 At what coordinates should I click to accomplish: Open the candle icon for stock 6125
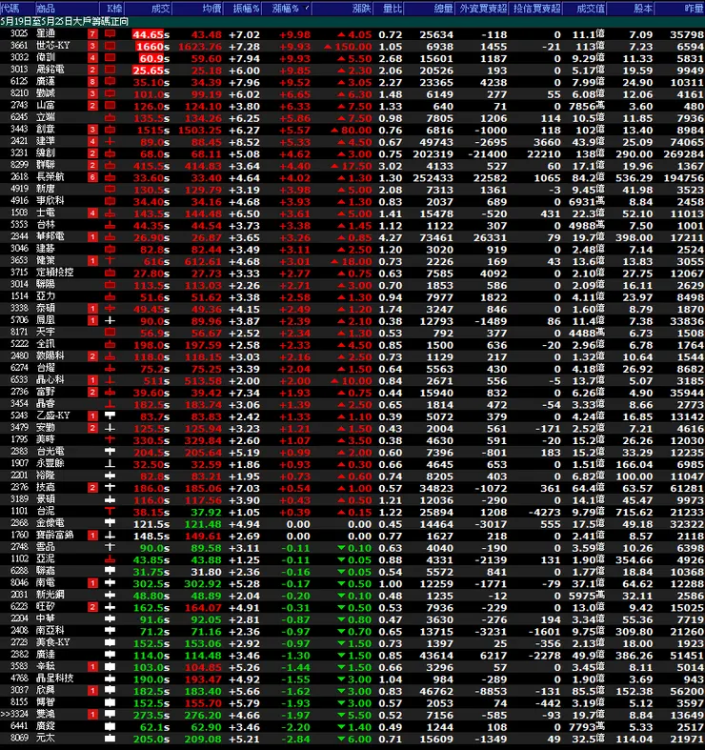point(110,82)
